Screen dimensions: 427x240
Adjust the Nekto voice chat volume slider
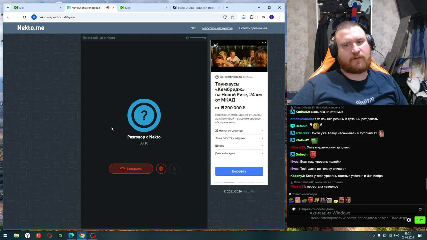198,38
